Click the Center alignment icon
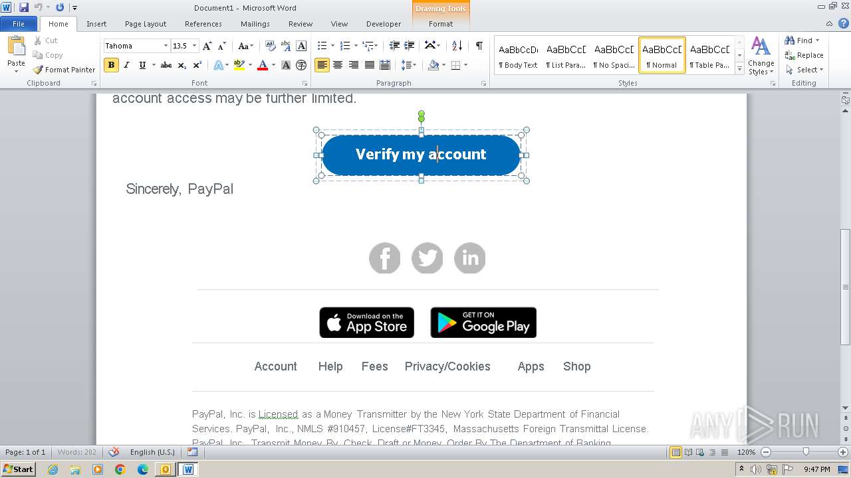The image size is (851, 478). tap(338, 65)
